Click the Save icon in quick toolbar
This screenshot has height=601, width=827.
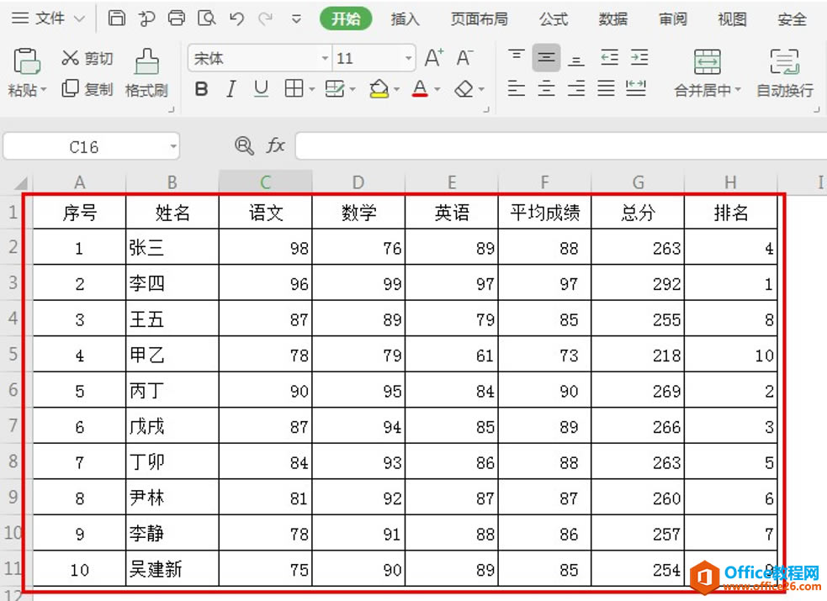click(x=117, y=18)
